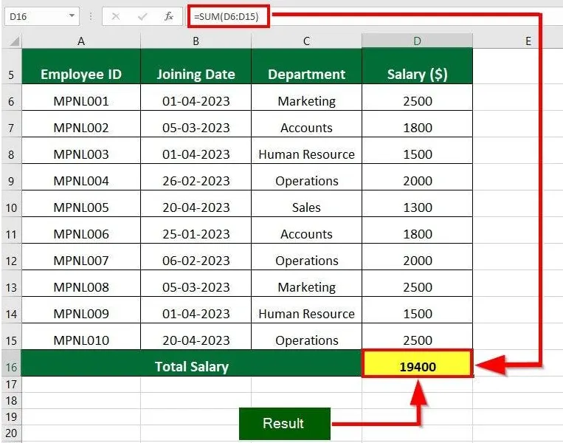Screen dimensions: 563x443
Task: Click Operations cell in row 12
Action: 306,257
